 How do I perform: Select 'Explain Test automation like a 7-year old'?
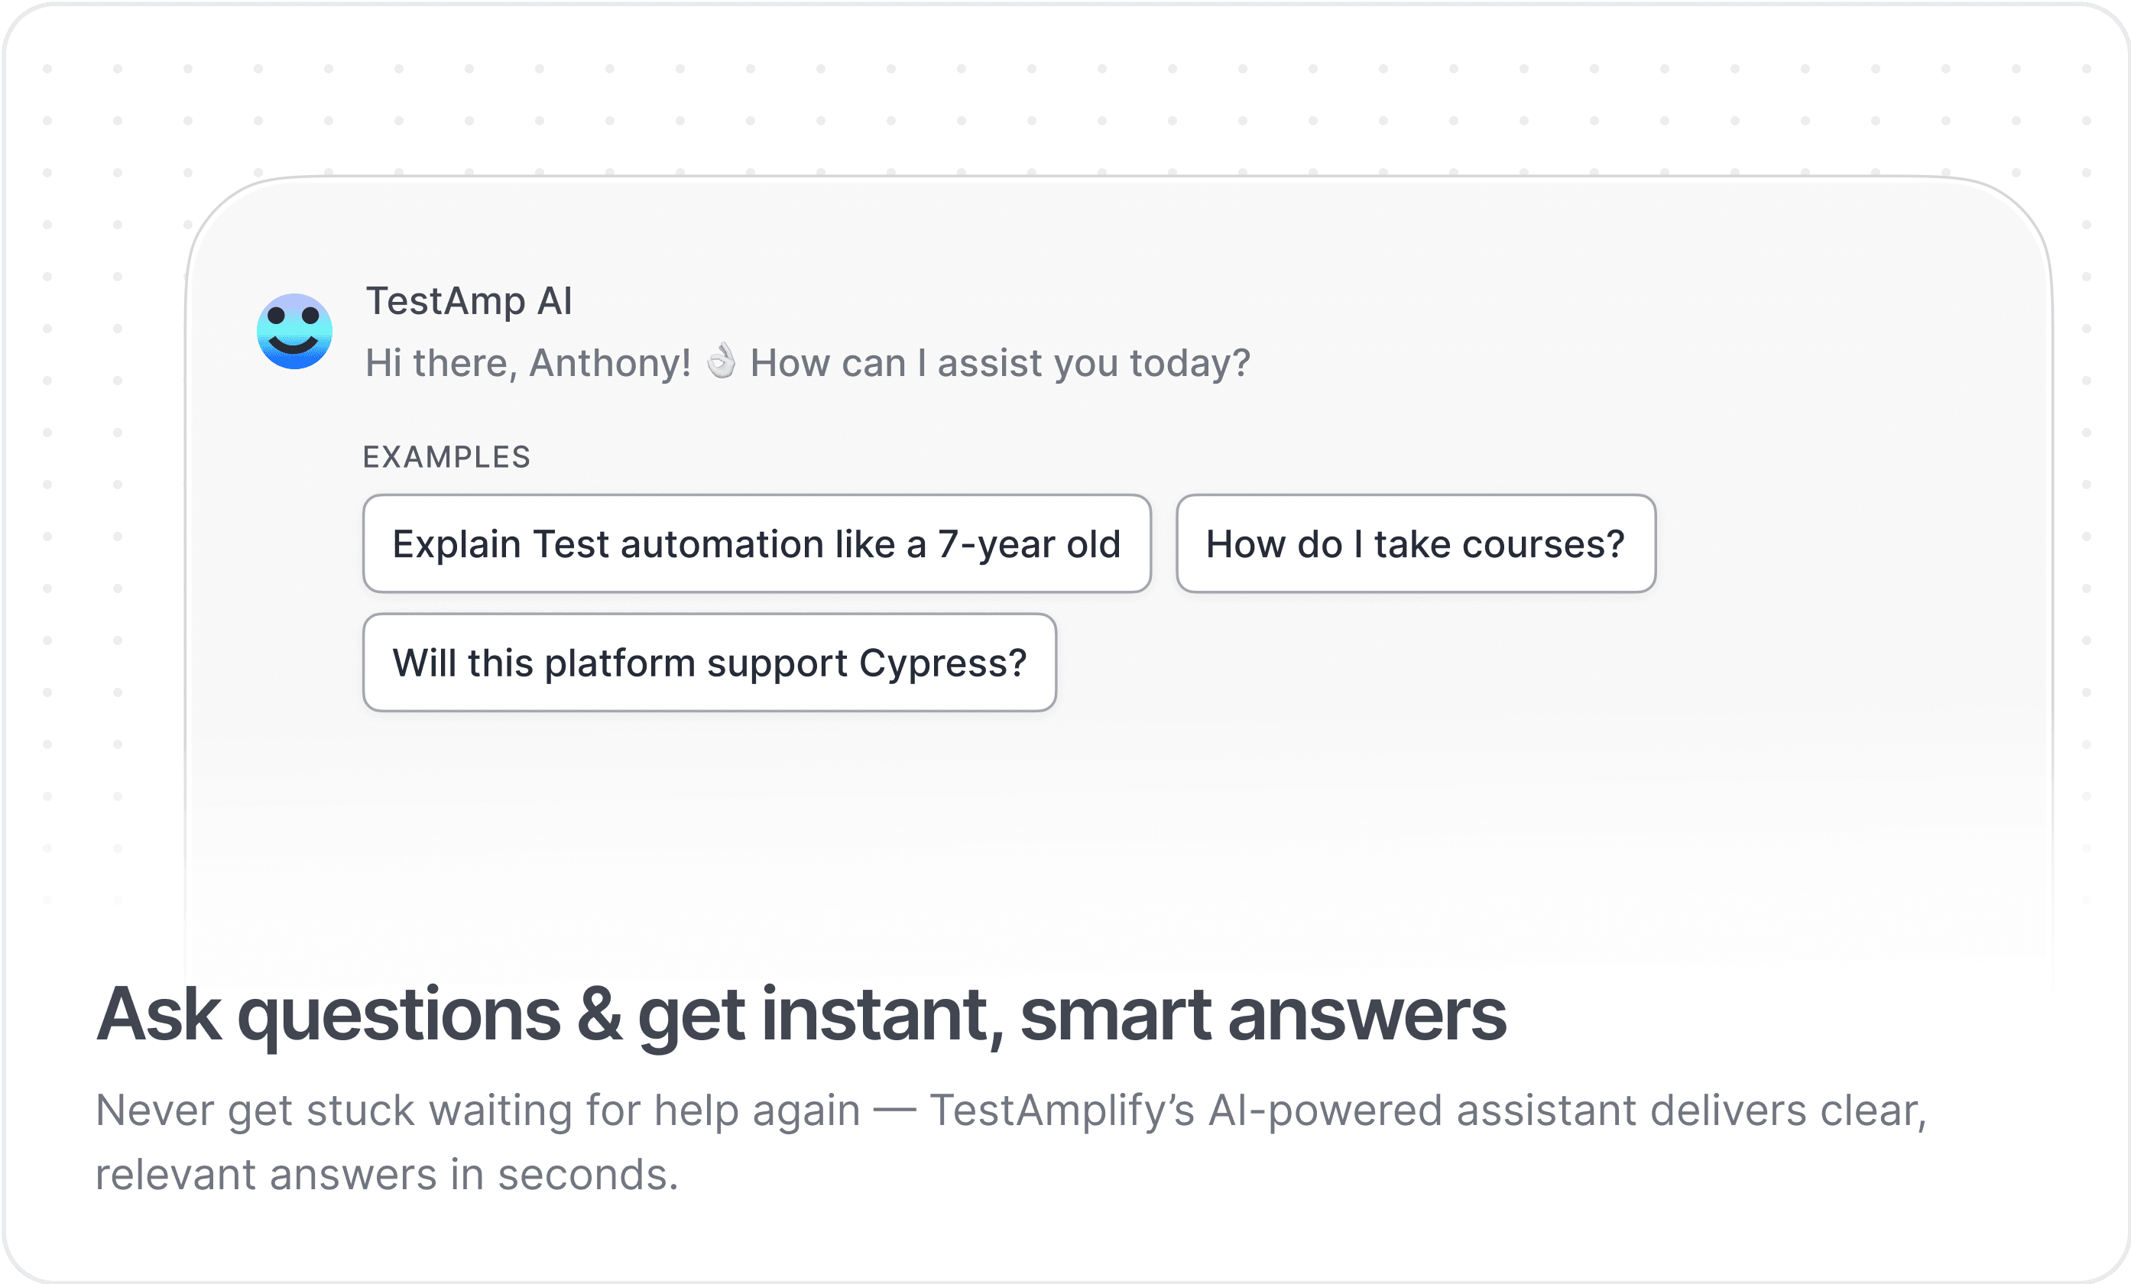tap(756, 544)
